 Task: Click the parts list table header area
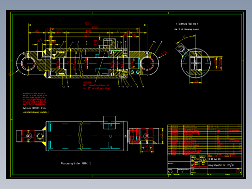tap(205, 154)
